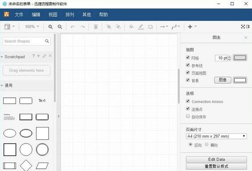
Task: Add new scratchpad item with plus icon
Action: coord(39,56)
